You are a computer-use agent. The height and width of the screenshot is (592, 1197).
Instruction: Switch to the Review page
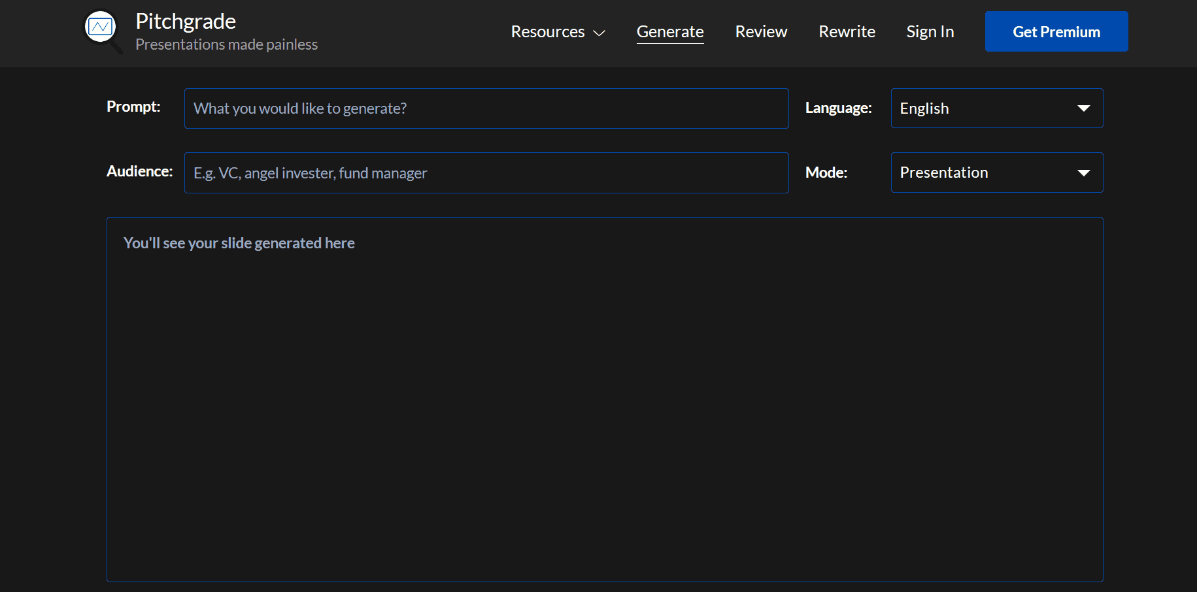[x=761, y=32]
